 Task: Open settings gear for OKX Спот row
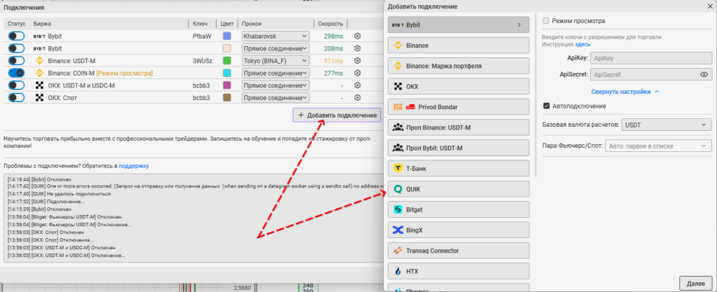pyautogui.click(x=357, y=97)
